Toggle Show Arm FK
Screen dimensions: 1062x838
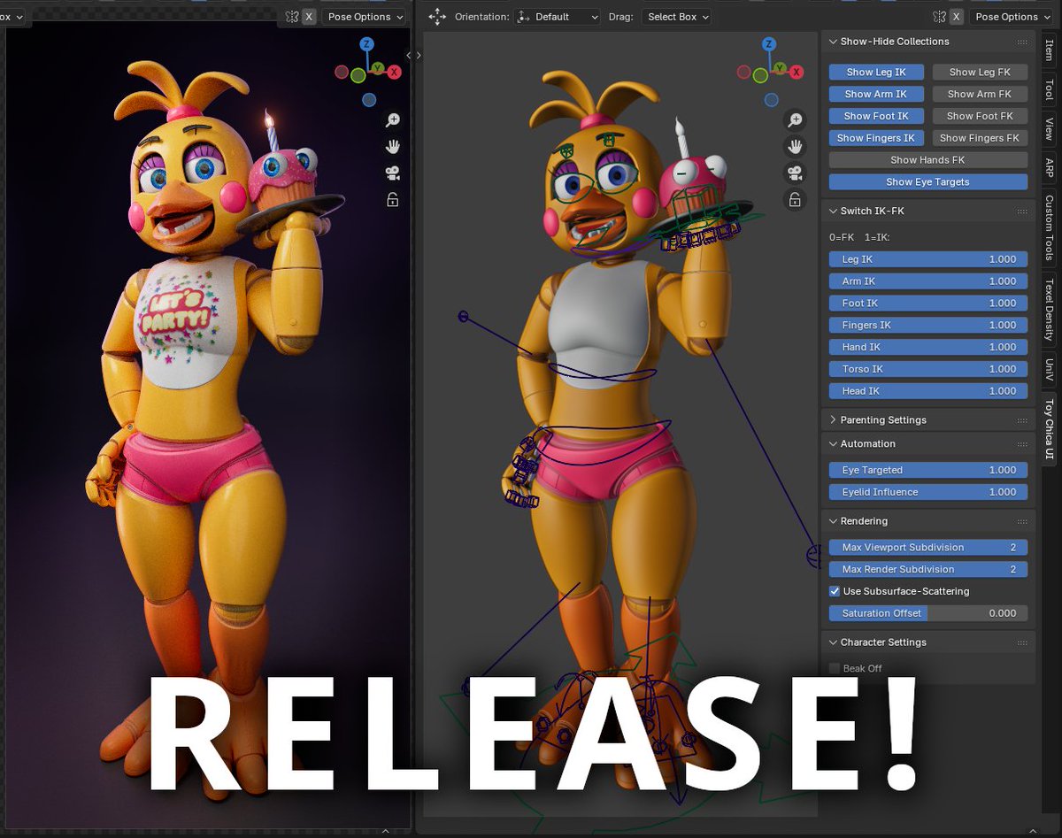(x=979, y=94)
